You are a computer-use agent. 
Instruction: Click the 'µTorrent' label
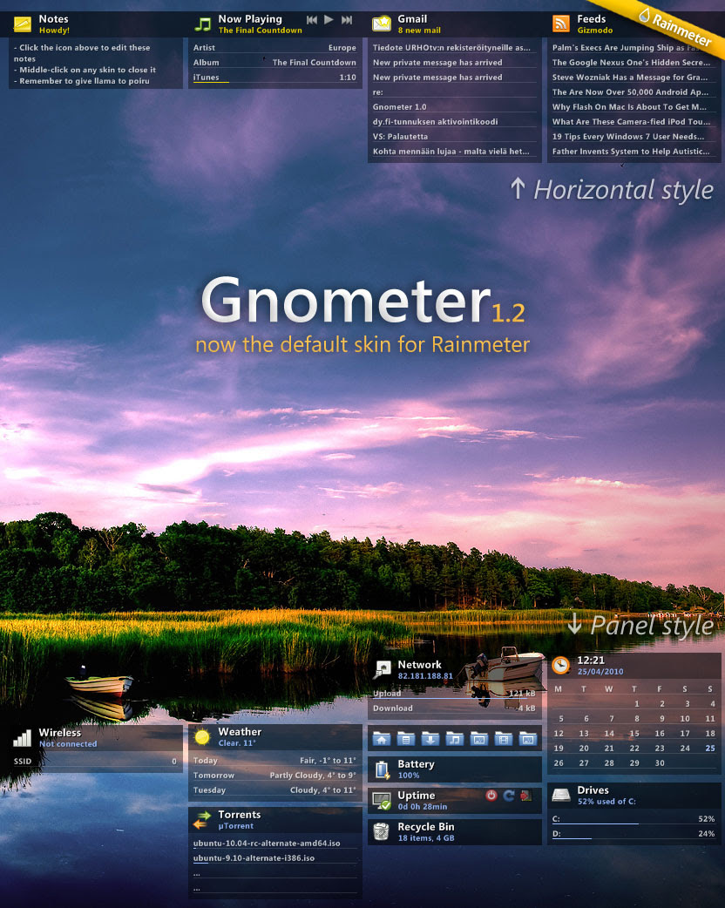[235, 826]
